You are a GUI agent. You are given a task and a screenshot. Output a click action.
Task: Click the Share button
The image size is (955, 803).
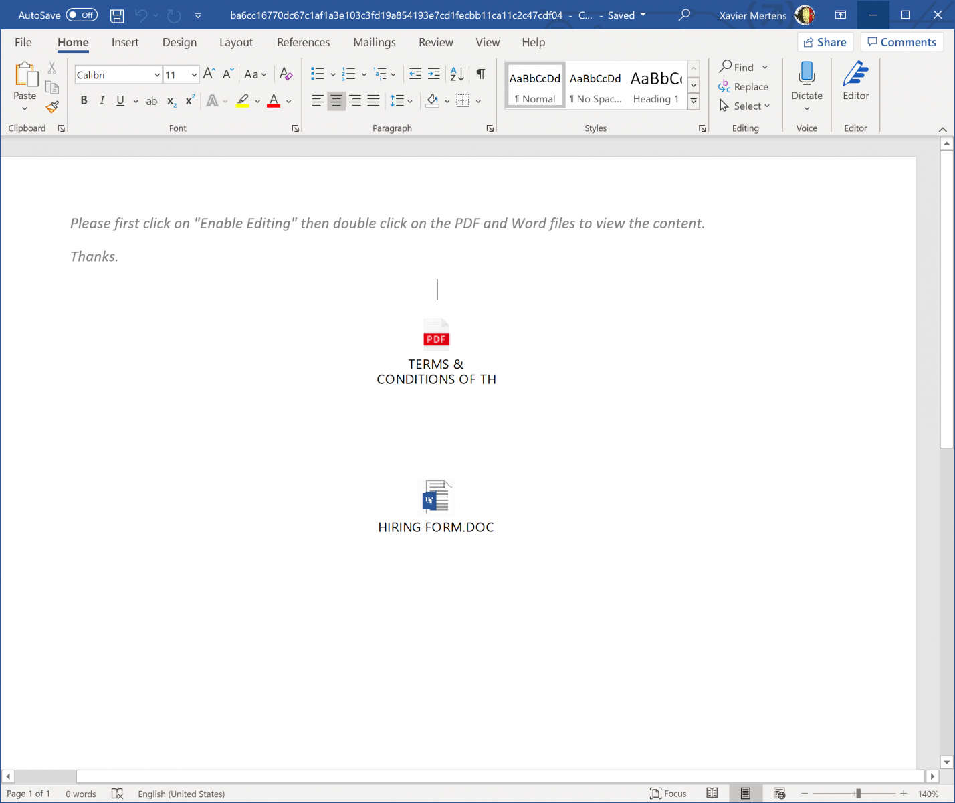[825, 42]
